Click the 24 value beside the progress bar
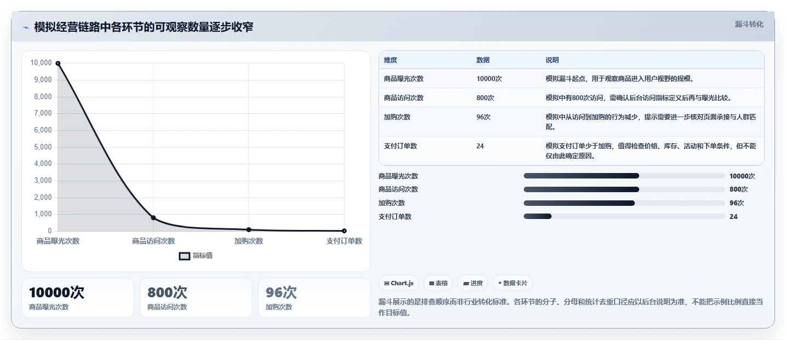The width and height of the screenshot is (786, 340). (733, 217)
